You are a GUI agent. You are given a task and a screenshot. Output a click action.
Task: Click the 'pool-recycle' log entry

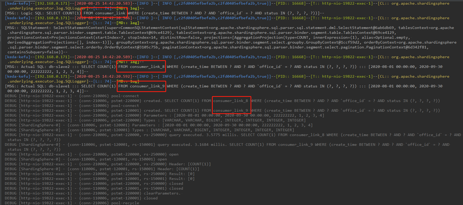[125, 203]
